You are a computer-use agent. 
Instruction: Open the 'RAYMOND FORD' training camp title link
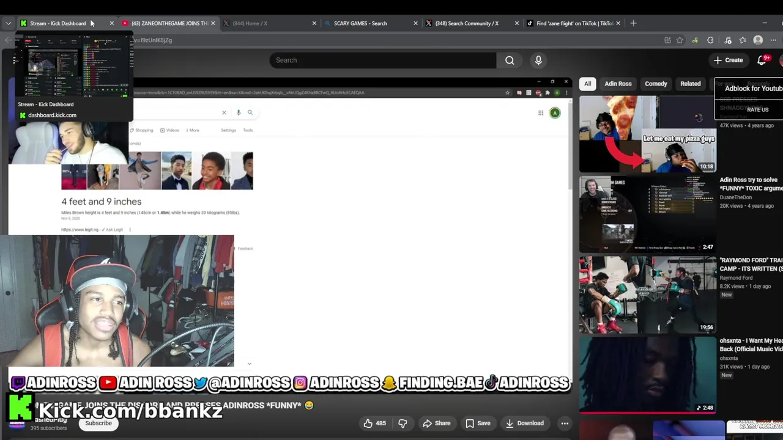point(751,264)
